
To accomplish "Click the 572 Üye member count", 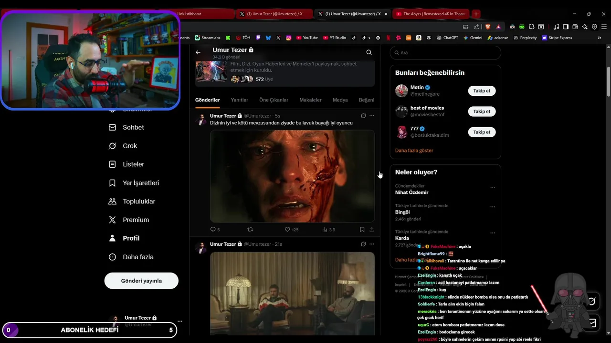I will point(264,79).
